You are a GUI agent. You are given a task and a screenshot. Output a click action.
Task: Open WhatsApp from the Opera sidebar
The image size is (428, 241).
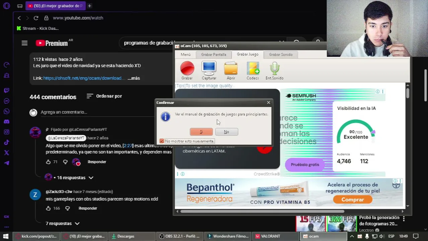click(6, 111)
